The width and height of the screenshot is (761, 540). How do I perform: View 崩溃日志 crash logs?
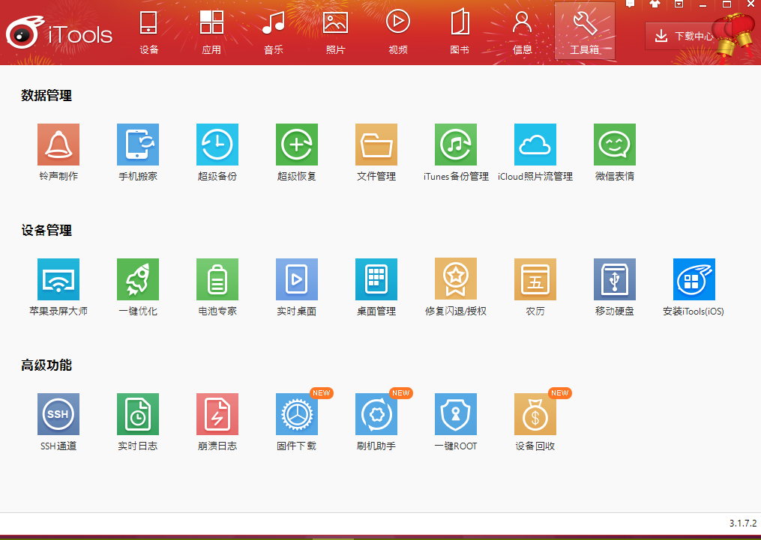click(x=217, y=414)
